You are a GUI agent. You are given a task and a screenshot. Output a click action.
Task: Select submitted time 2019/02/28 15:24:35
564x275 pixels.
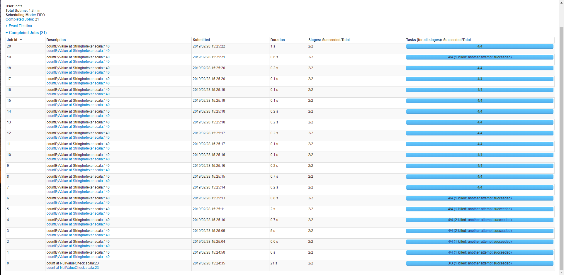(x=209, y=263)
